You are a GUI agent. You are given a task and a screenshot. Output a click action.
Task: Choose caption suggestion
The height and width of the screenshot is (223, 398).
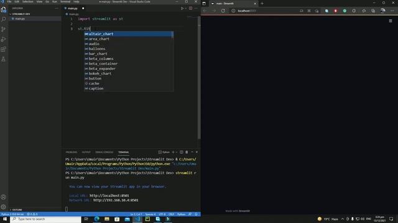[x=129, y=89]
